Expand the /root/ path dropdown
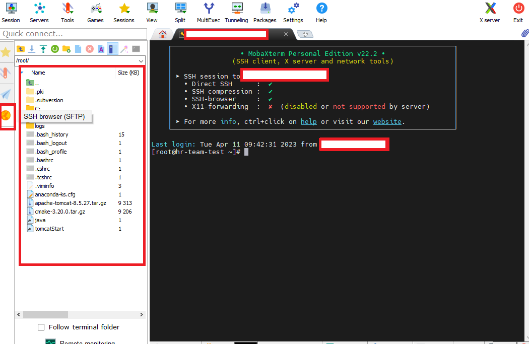Image resolution: width=529 pixels, height=344 pixels. 141,61
